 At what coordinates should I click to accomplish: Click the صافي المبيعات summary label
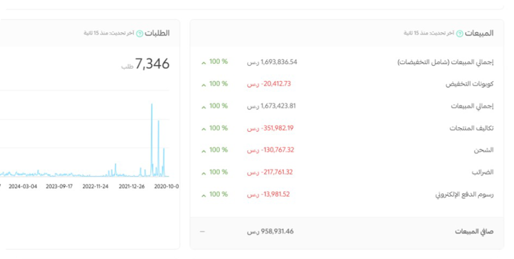(474, 231)
